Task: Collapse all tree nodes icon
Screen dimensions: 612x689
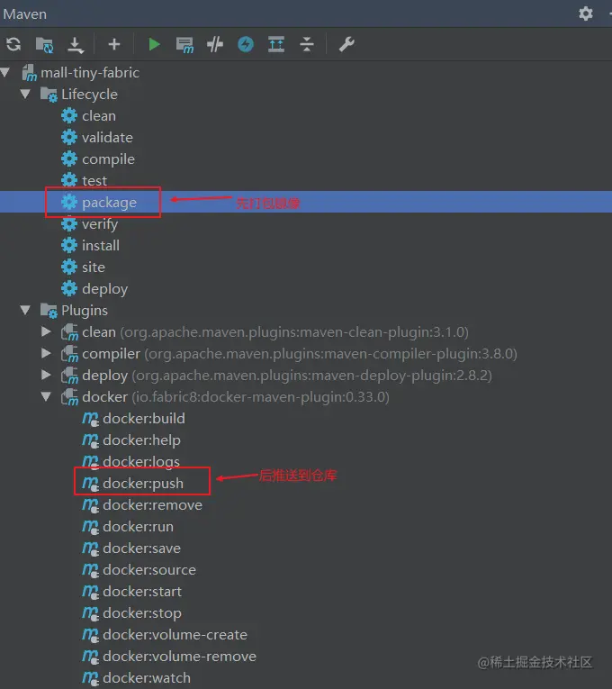Action: coord(307,44)
